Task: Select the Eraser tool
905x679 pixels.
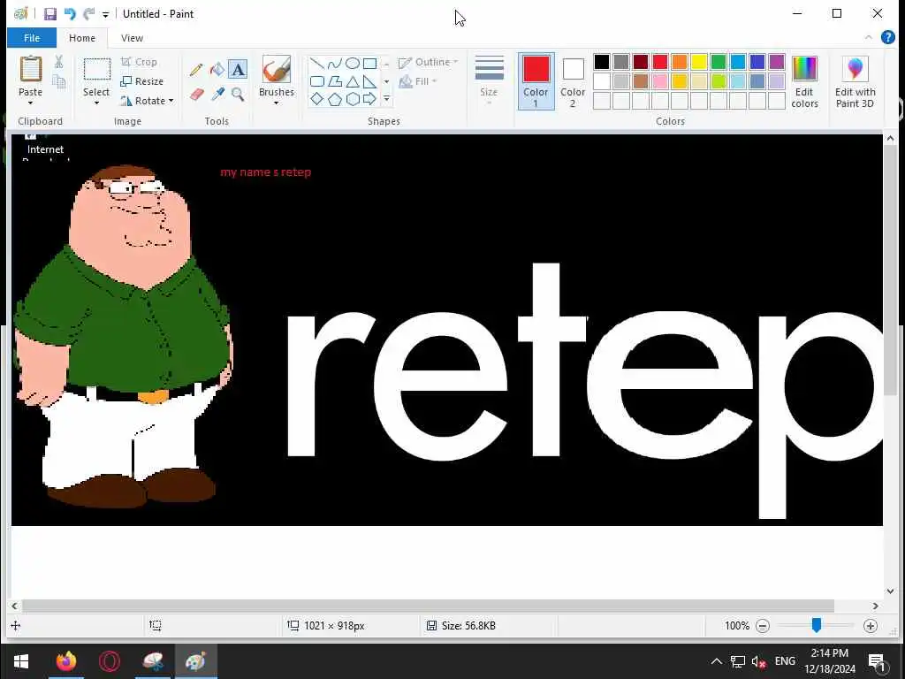Action: (196, 94)
